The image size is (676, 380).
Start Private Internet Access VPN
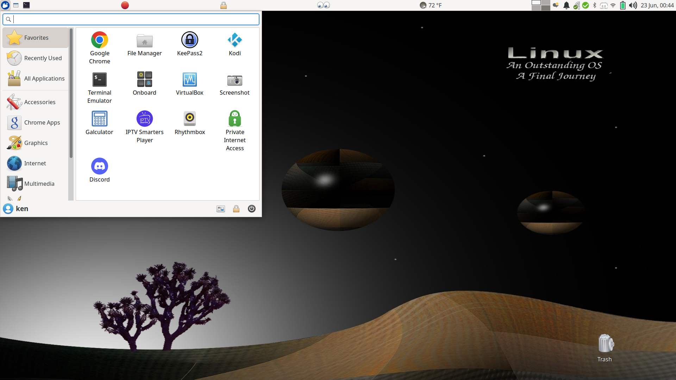coord(235,131)
